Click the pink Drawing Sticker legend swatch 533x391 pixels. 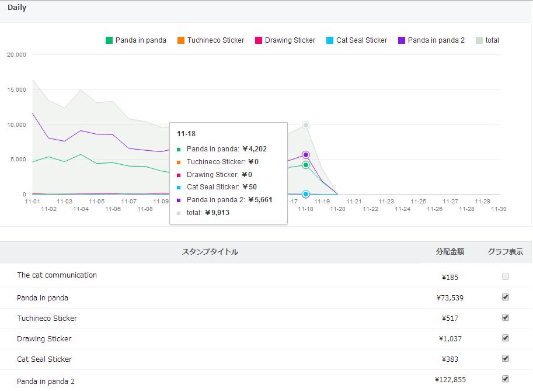259,40
